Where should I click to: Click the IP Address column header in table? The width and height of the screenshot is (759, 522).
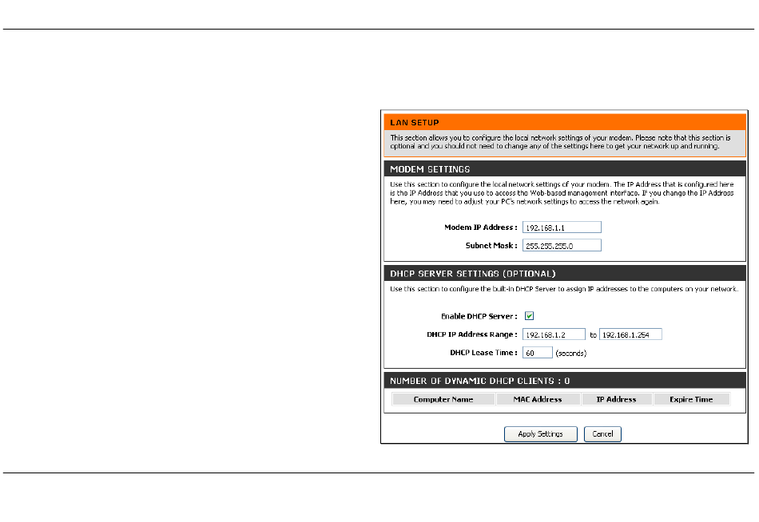[616, 399]
